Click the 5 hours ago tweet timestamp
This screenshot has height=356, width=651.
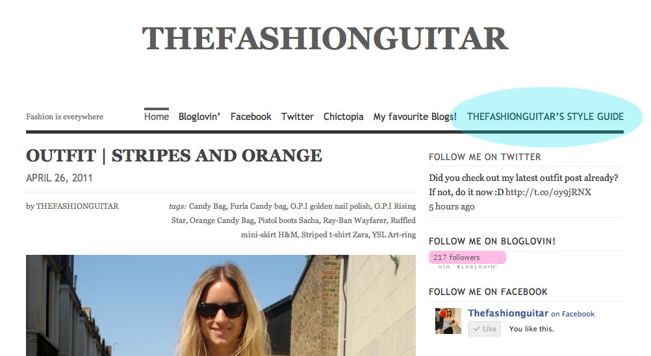(x=452, y=206)
